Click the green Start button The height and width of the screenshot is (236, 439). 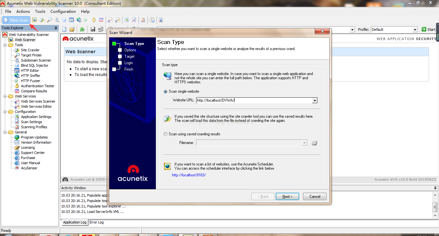pos(428,29)
